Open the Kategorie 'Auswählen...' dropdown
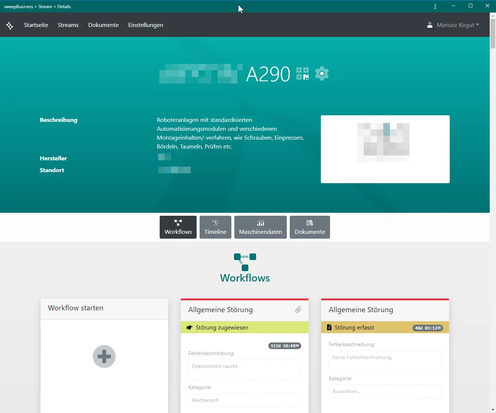 pos(385,391)
